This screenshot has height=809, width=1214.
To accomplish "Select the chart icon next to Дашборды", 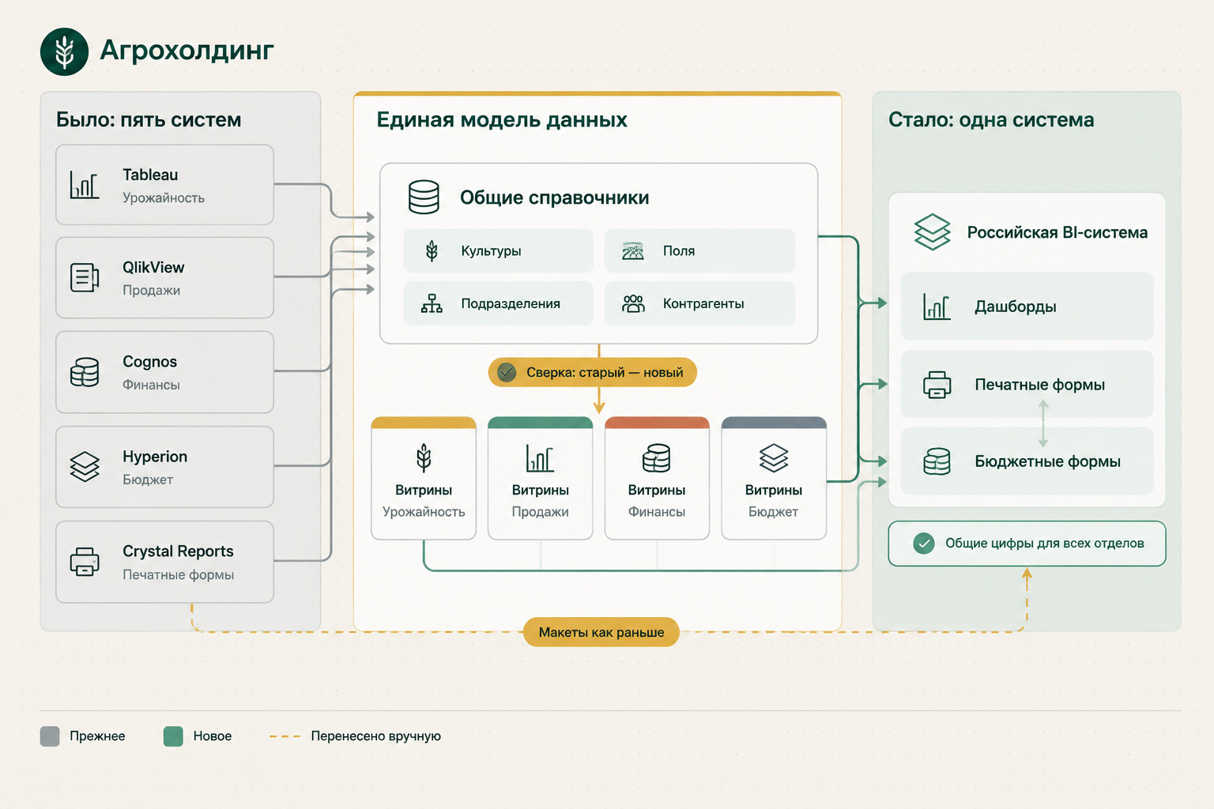I will [937, 307].
